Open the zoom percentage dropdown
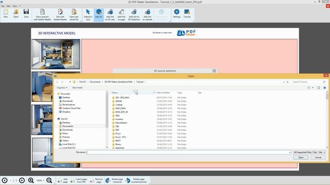The image size is (330, 185). tap(43, 180)
